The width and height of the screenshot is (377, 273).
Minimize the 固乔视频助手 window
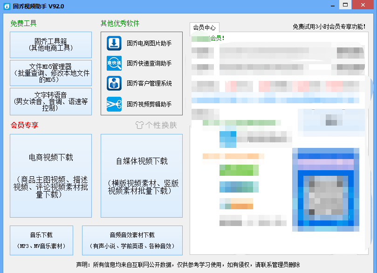pos(333,5)
